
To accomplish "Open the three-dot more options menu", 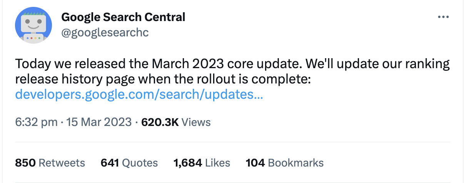I will tap(443, 17).
